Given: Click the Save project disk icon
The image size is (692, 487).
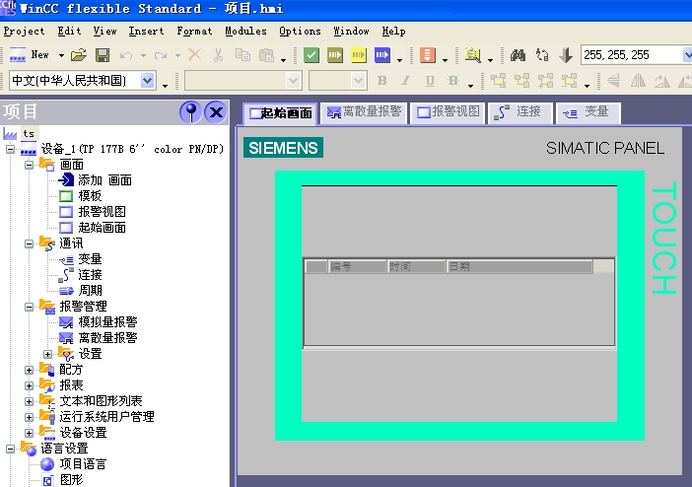Looking at the screenshot, I should tap(102, 55).
